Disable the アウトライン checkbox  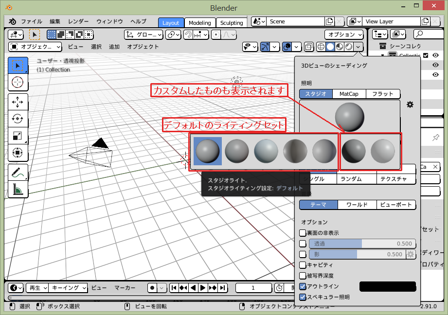click(303, 286)
